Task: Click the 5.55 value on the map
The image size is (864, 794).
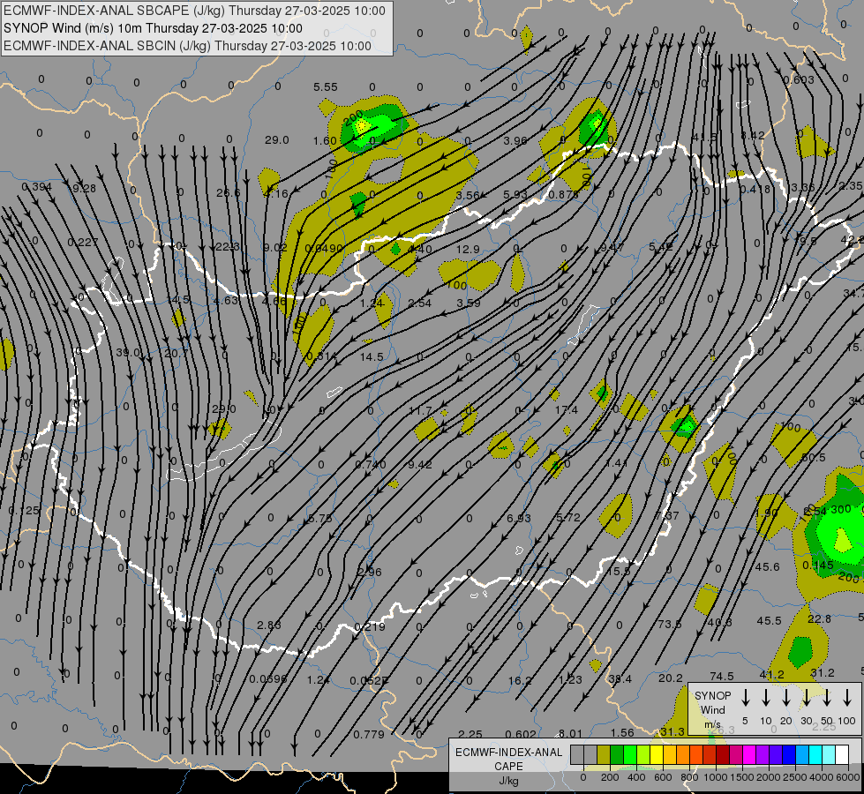Action: click(325, 87)
